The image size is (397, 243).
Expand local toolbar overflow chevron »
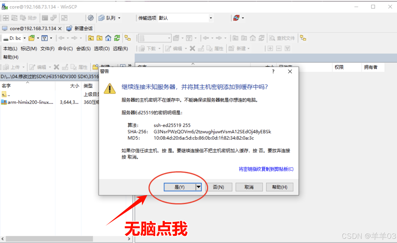click(x=130, y=65)
